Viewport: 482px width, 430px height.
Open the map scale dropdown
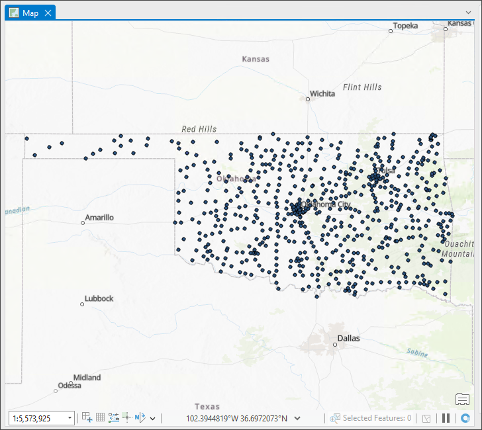(70, 418)
